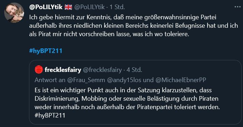The height and width of the screenshot is (127, 243).
Task: Open the quoted tweet body text
Action: click(127, 103)
